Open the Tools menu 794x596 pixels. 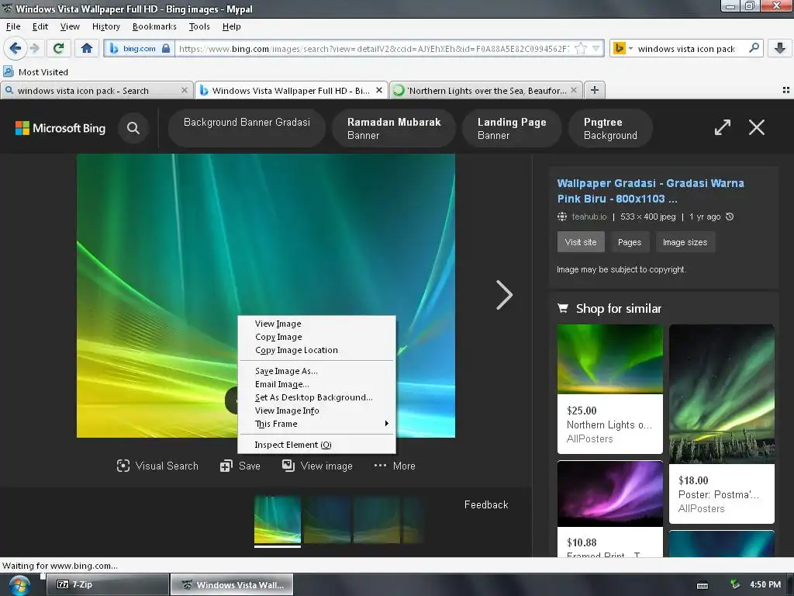coord(199,26)
